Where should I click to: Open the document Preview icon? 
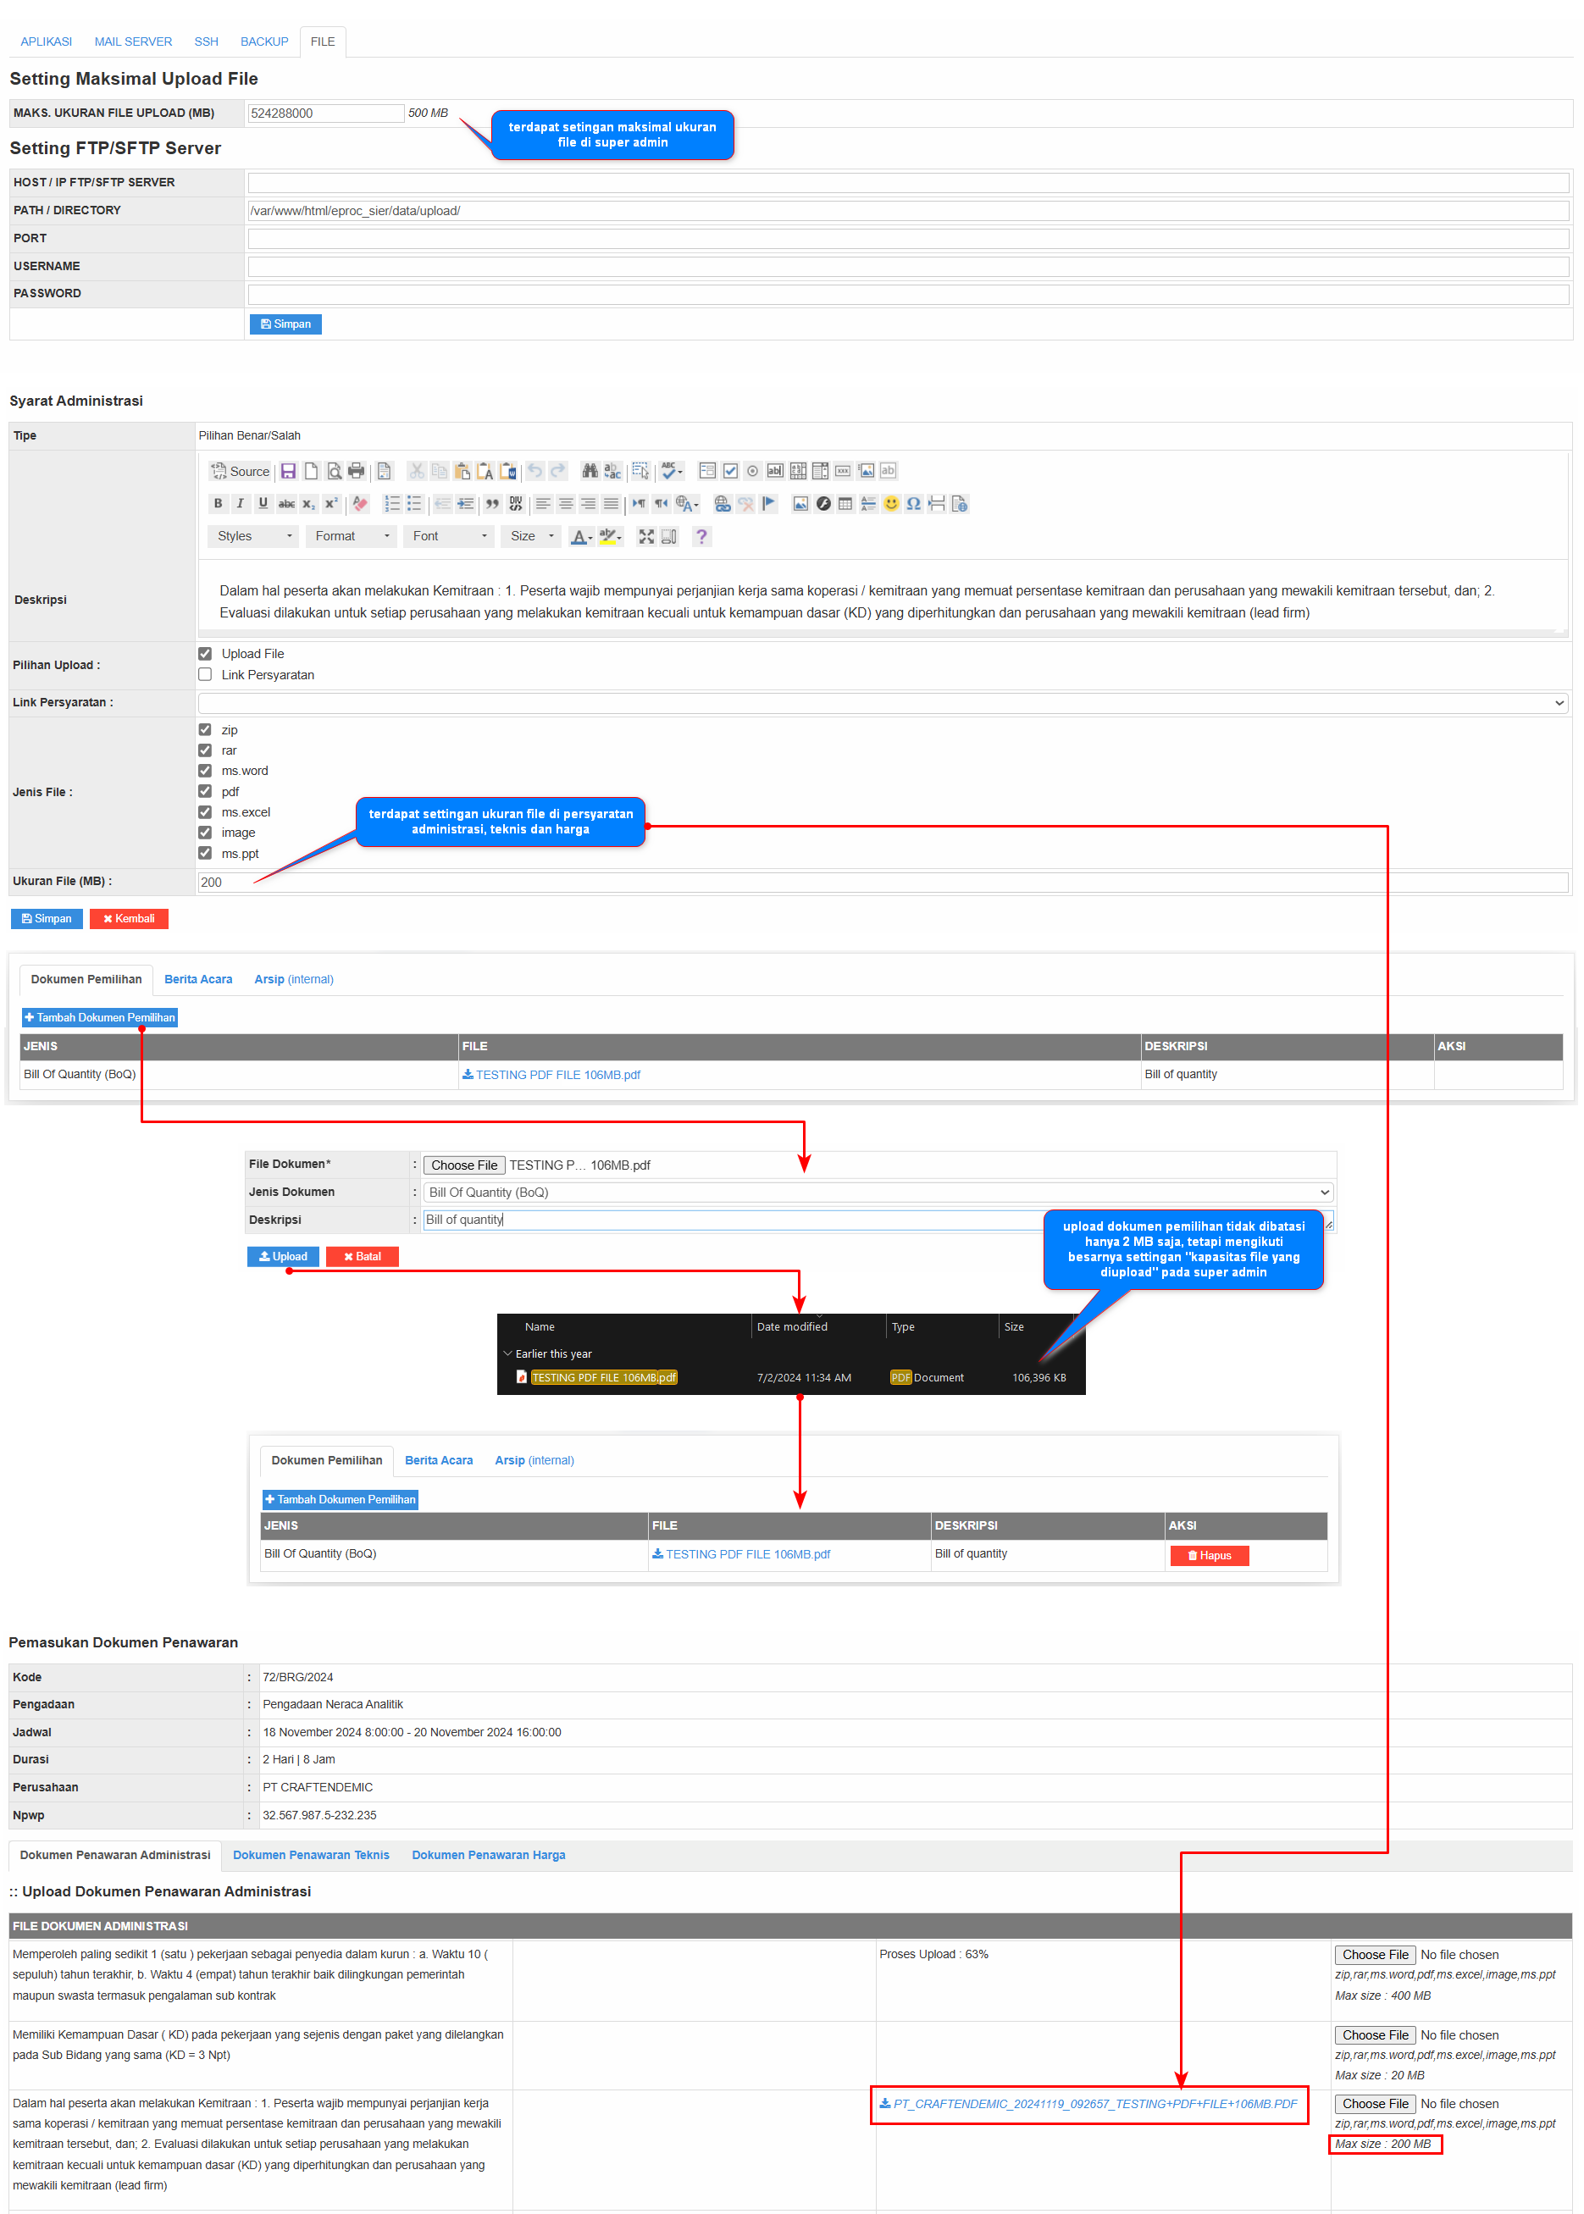coord(335,471)
